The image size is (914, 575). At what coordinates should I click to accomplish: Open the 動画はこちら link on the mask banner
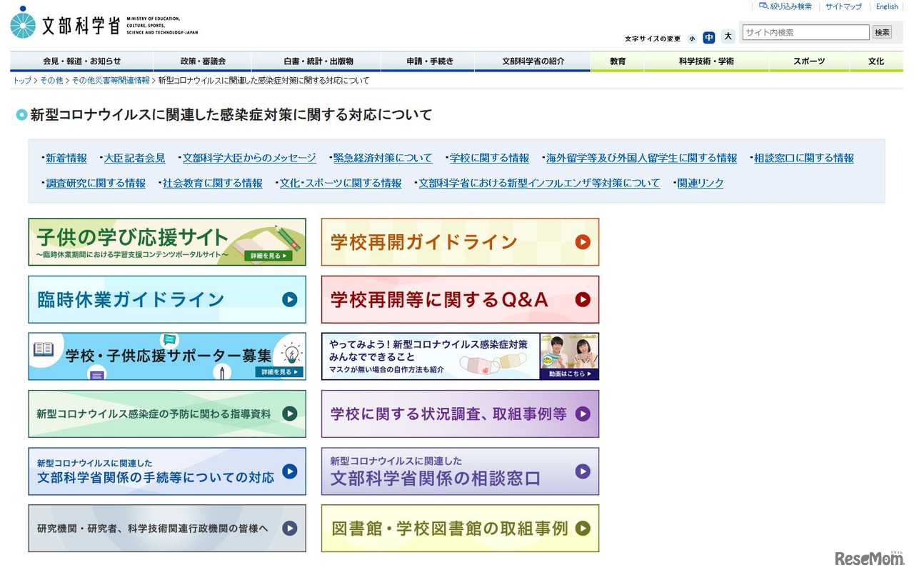568,373
